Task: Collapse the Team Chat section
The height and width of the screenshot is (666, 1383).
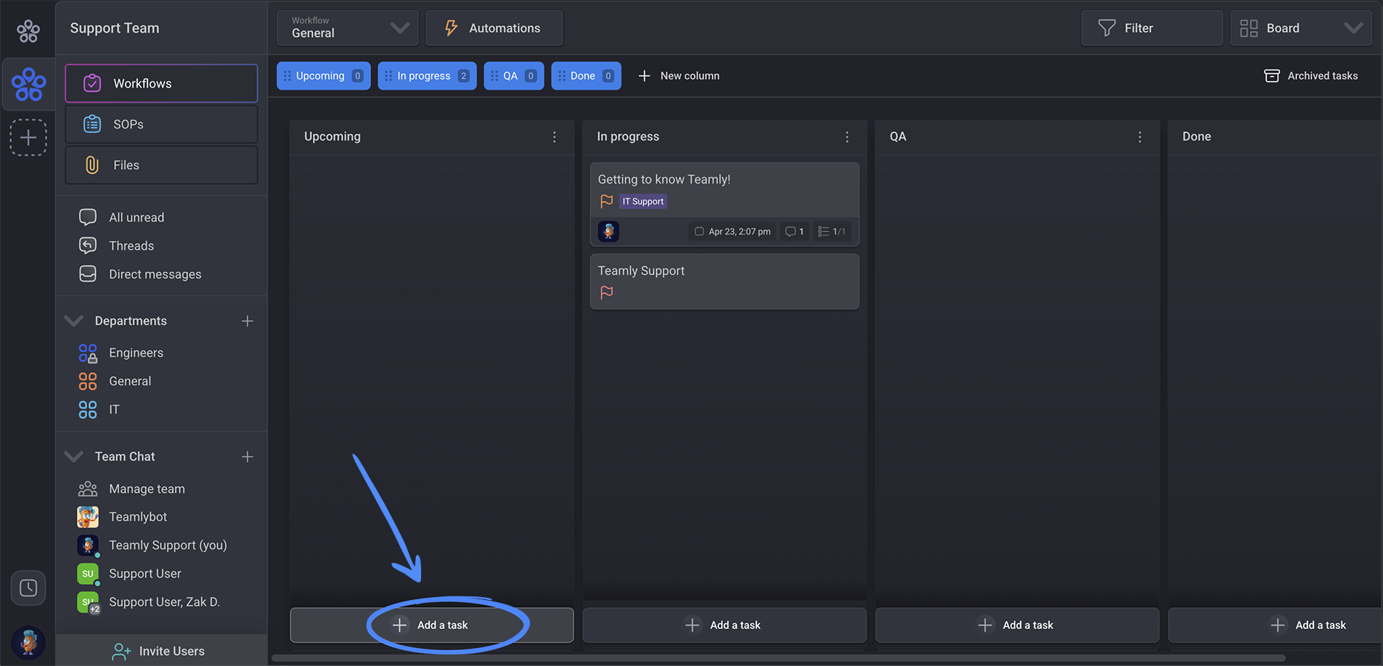Action: 74,456
